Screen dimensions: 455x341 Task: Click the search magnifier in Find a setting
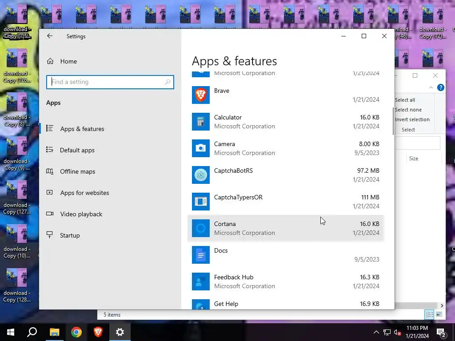point(168,82)
